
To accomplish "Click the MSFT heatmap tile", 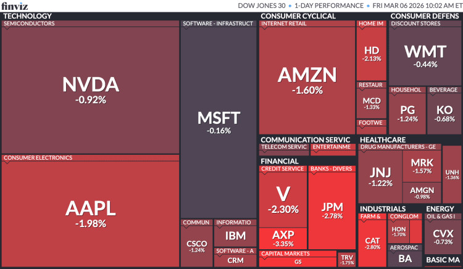I will 219,121.
